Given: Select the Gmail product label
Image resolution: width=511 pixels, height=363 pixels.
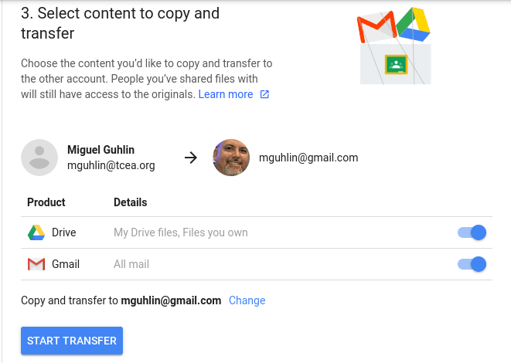Looking at the screenshot, I should pyautogui.click(x=66, y=264).
